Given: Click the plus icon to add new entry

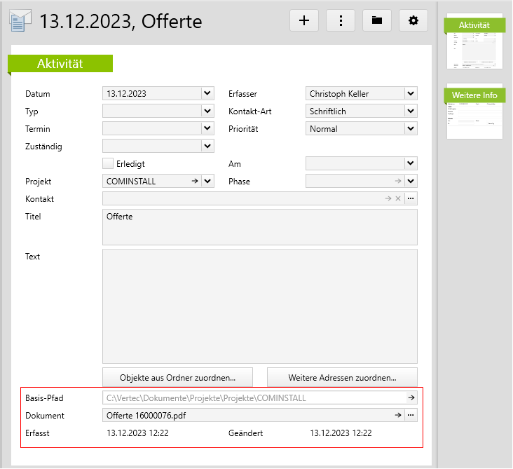Looking at the screenshot, I should coord(303,21).
